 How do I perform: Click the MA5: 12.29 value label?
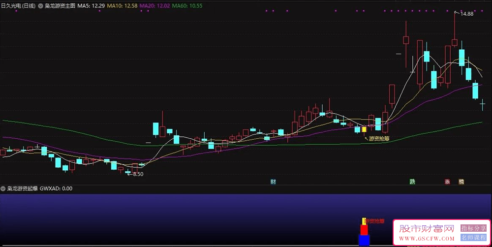91,5
